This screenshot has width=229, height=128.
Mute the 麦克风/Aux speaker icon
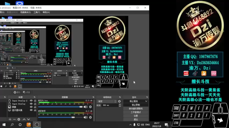pyautogui.click(x=86, y=107)
